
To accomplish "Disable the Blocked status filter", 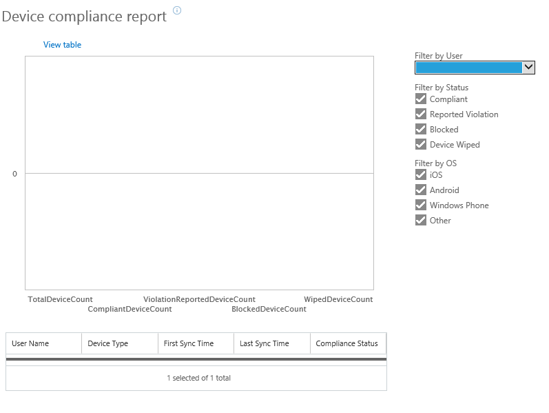I will click(x=421, y=129).
